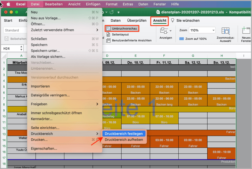Open the Standard view dropdown

tap(15, 30)
